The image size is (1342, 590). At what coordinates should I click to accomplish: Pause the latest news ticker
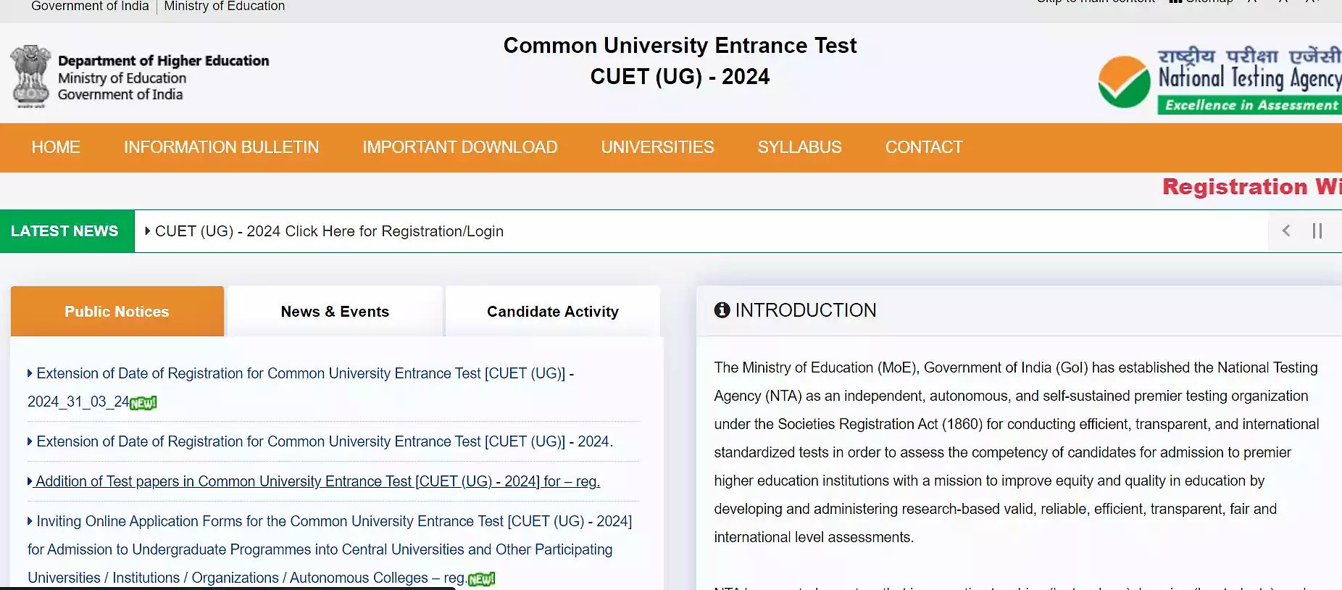(x=1317, y=230)
